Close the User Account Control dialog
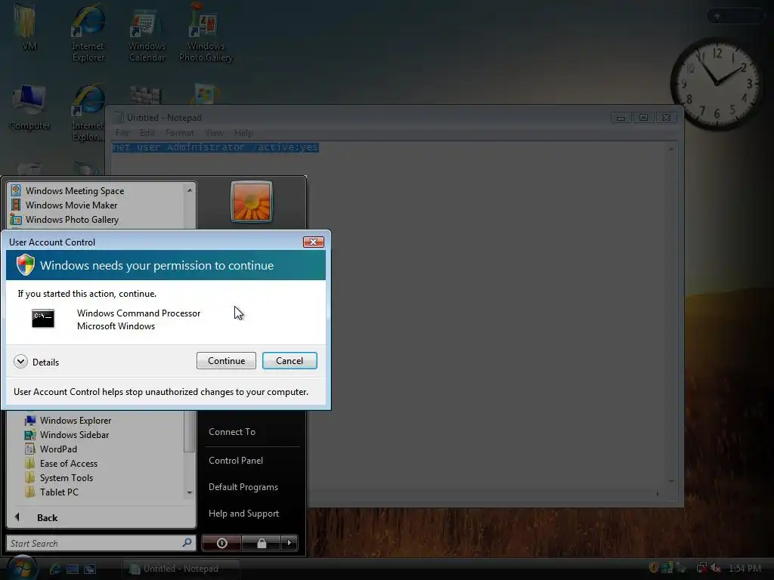This screenshot has width=774, height=580. [314, 242]
